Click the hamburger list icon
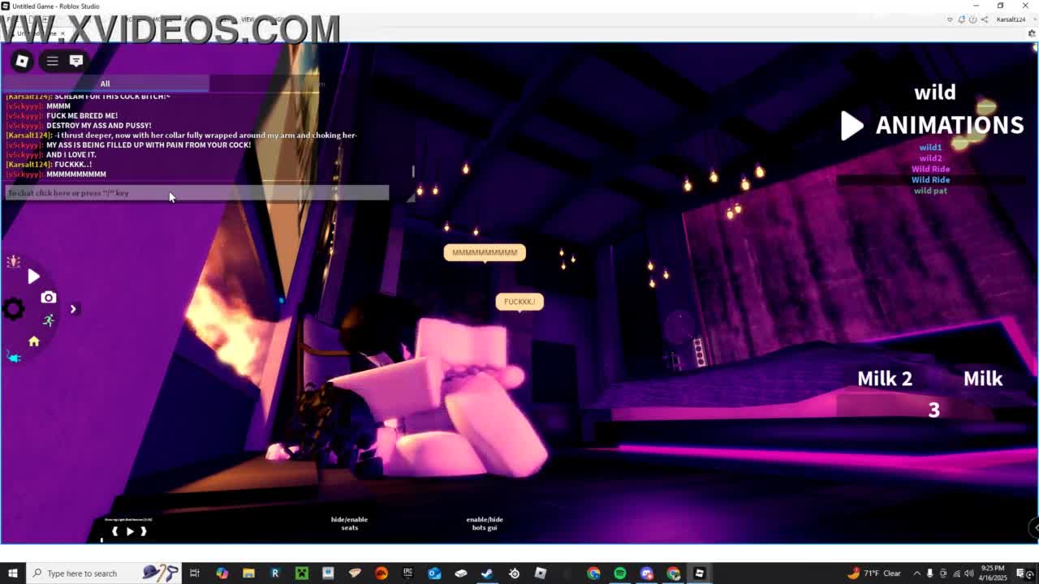This screenshot has width=1039, height=584. tap(52, 61)
